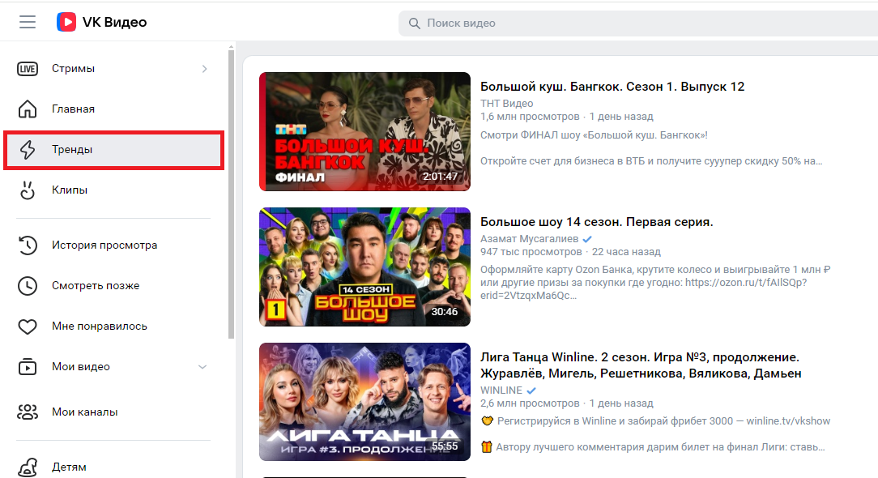Open the hamburger menu icon
The width and height of the screenshot is (878, 478).
28,23
